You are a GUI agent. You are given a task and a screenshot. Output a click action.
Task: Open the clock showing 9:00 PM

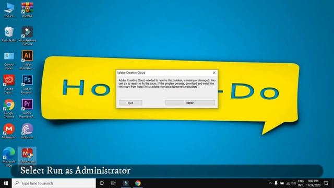coord(313,183)
